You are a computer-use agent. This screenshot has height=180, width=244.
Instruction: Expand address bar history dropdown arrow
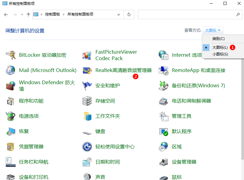[119, 14]
